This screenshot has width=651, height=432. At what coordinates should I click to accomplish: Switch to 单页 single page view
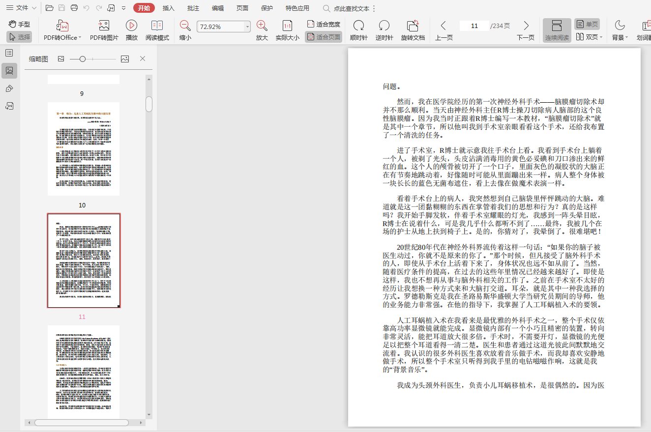(587, 24)
